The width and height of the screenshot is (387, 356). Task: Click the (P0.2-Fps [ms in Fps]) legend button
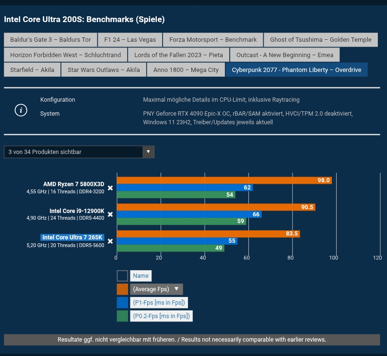tap(162, 316)
